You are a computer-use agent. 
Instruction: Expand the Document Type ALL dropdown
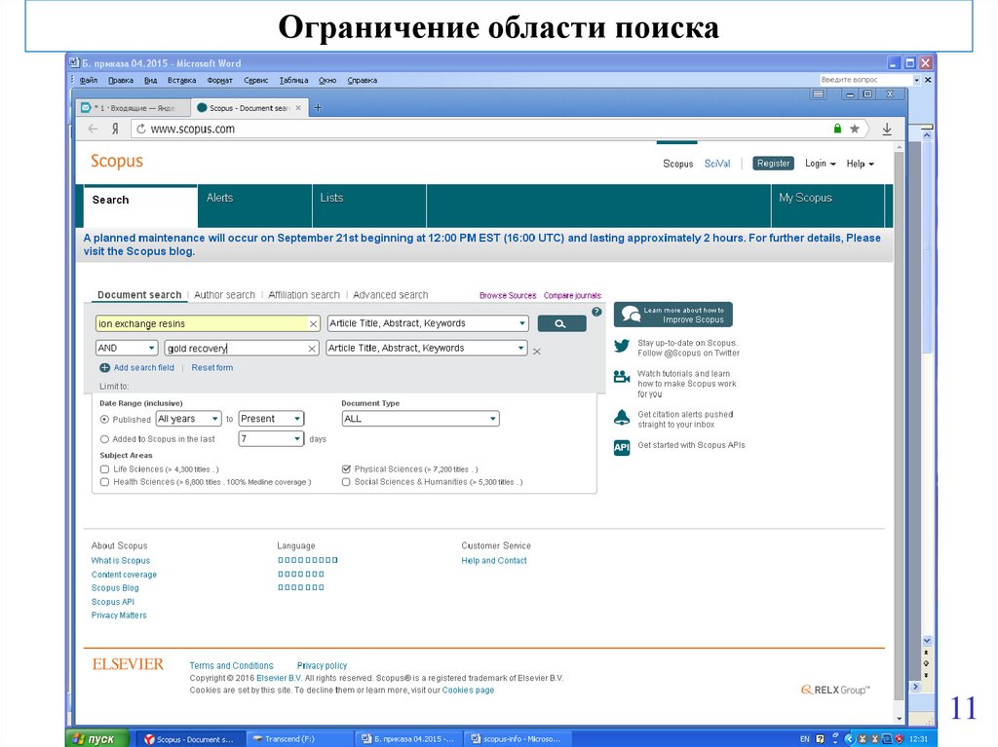point(420,419)
